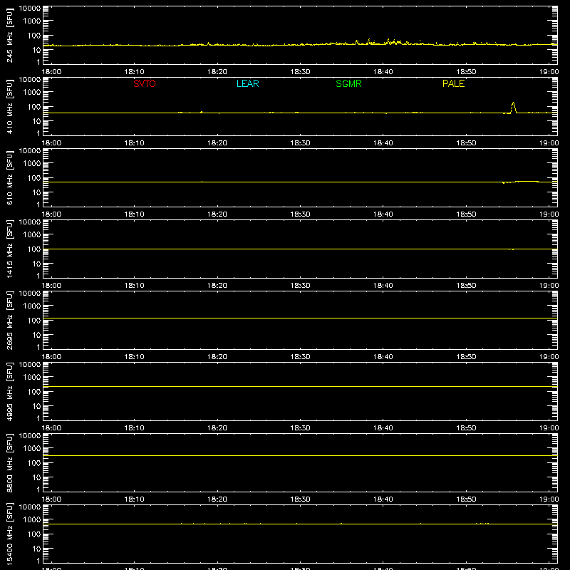Viewport: 570px width, 570px height.
Task: Click 18:40 label under the 4995 MHz plot
Action: click(x=383, y=428)
